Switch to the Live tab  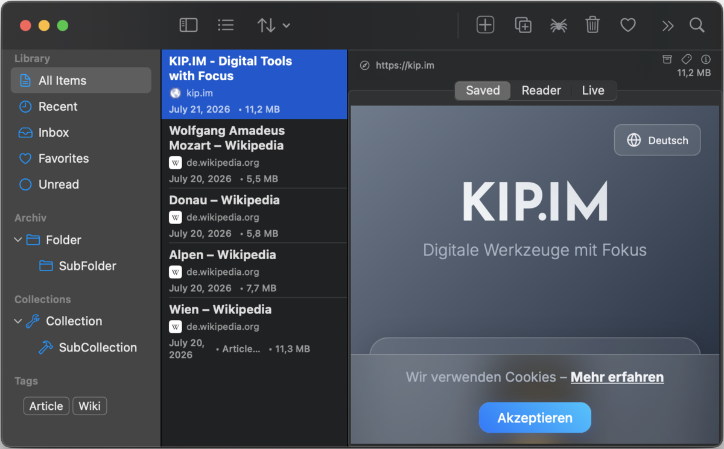click(593, 90)
